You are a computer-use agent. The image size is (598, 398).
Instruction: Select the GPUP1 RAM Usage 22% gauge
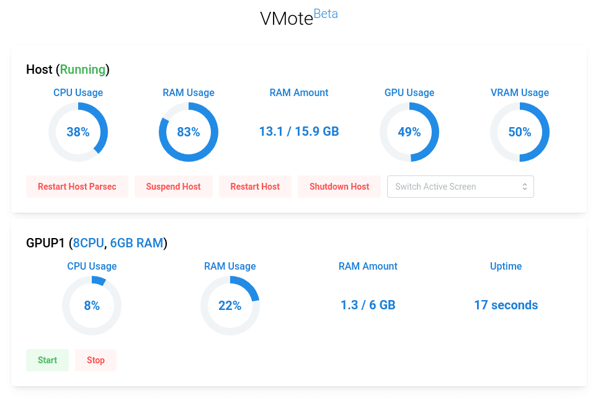click(x=230, y=306)
